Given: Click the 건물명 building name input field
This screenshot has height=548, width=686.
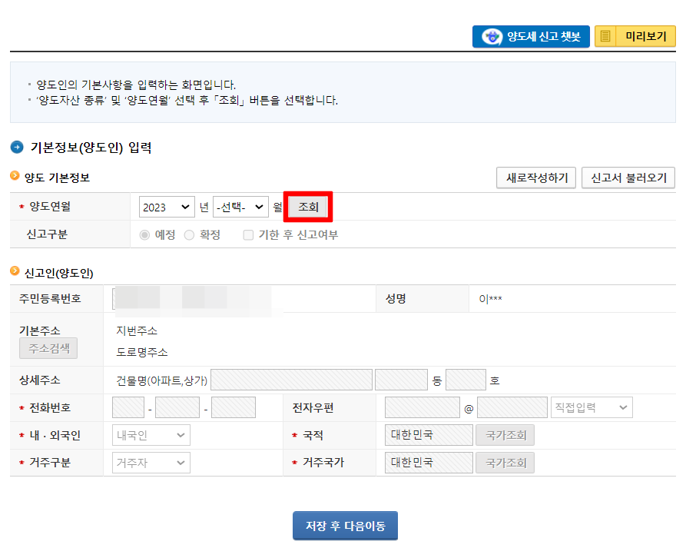Looking at the screenshot, I should pos(292,379).
